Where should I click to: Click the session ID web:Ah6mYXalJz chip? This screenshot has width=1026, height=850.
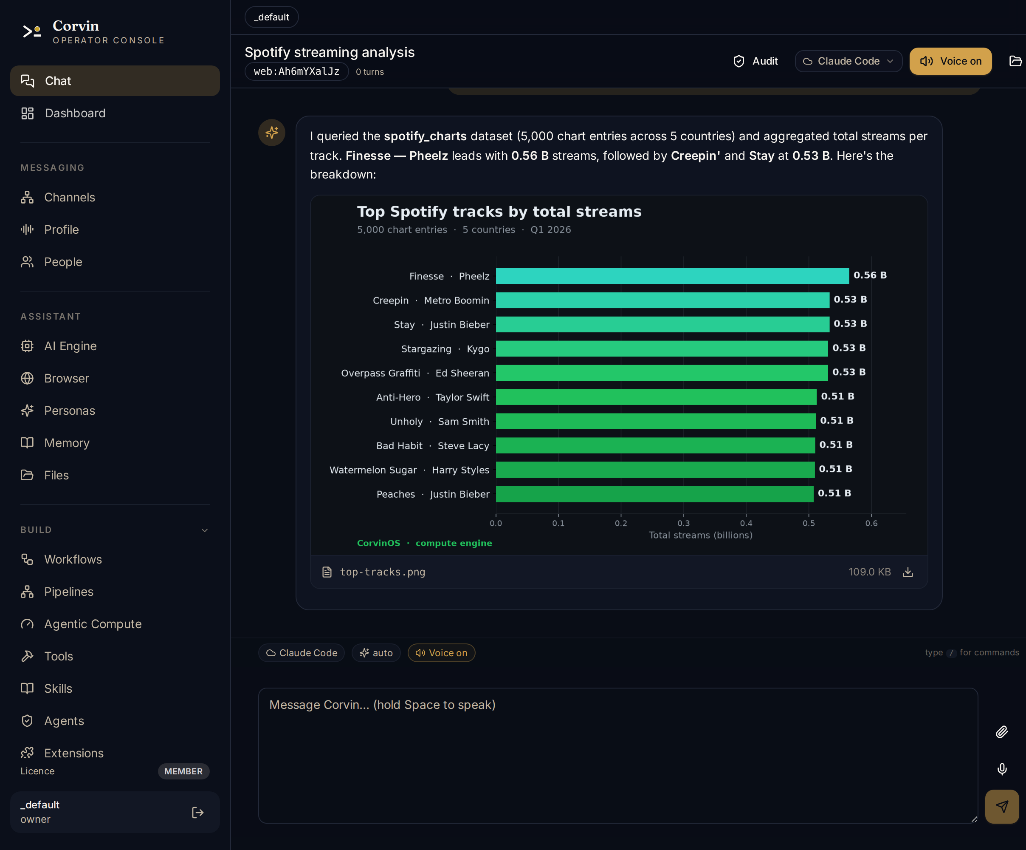[x=296, y=71]
